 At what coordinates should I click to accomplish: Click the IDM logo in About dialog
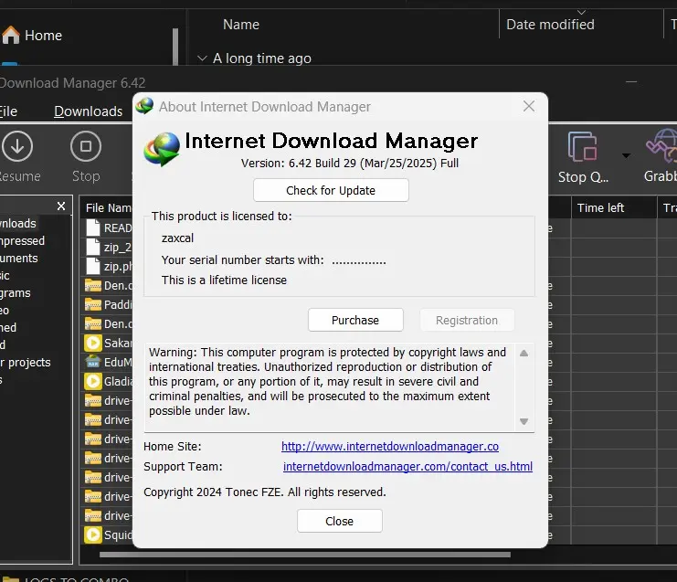coord(162,149)
